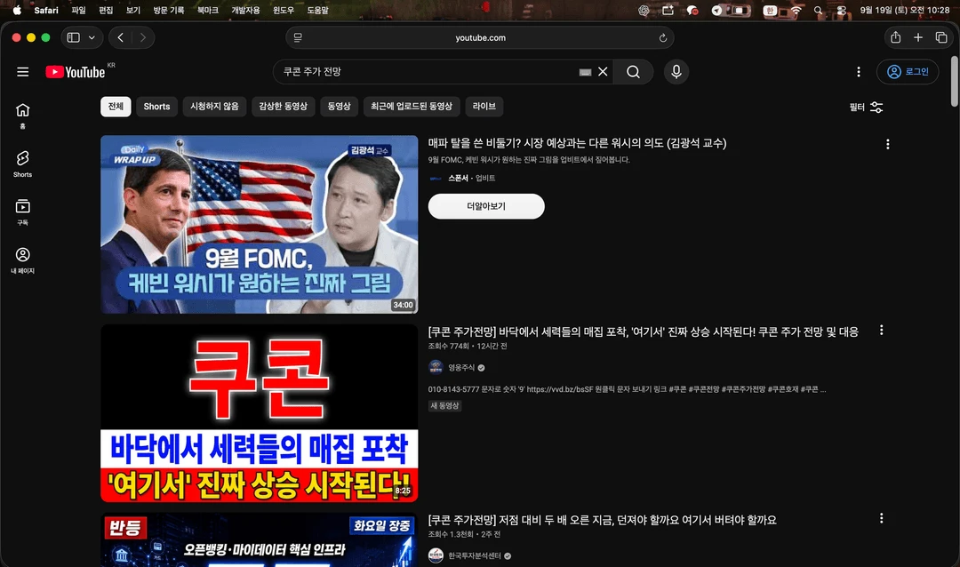Go forward with the Safari forward arrow
This screenshot has width=960, height=567.
[x=142, y=37]
